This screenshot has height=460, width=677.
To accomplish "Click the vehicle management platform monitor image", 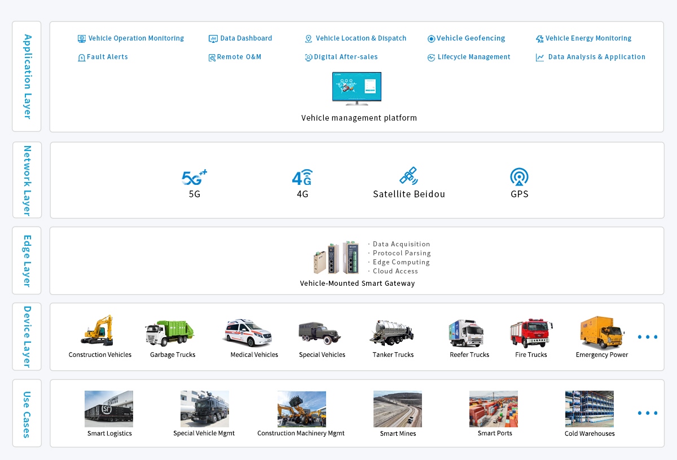I will point(357,88).
